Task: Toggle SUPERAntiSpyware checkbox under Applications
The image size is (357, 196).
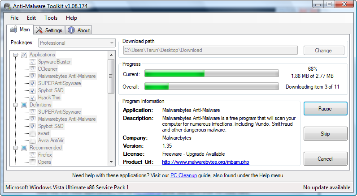Action: coord(33,83)
